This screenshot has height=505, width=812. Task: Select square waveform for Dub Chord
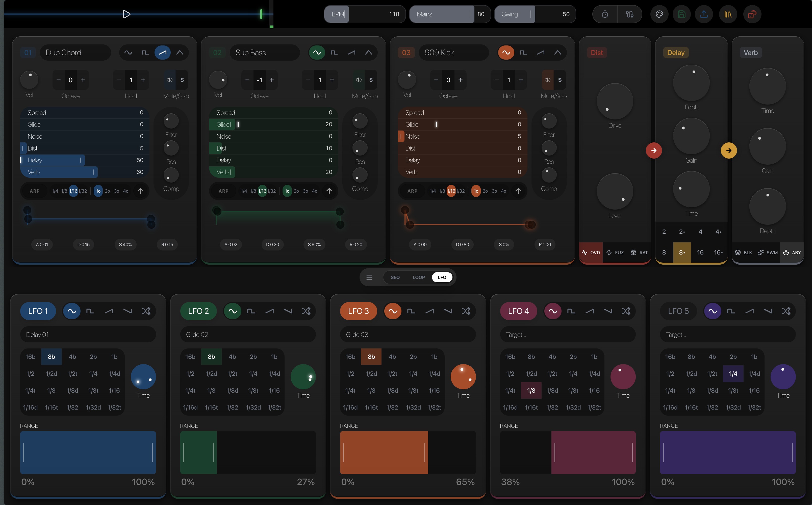(x=145, y=53)
